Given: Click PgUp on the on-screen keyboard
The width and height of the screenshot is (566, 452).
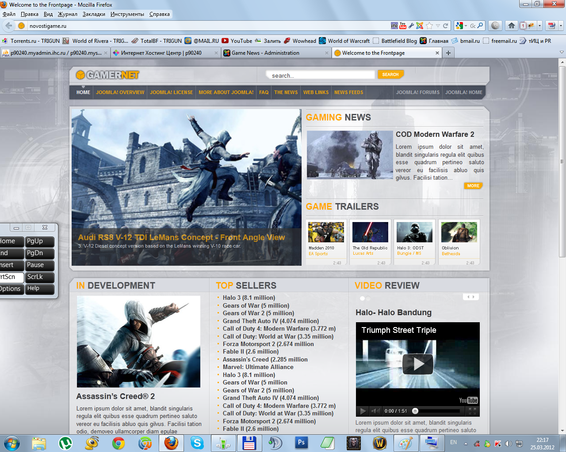Looking at the screenshot, I should (39, 241).
